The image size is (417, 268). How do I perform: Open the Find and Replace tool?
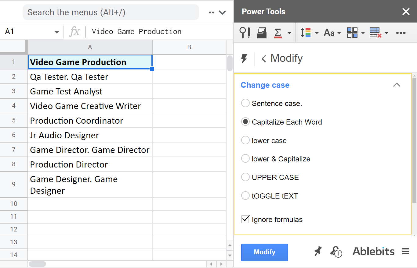tap(244, 33)
